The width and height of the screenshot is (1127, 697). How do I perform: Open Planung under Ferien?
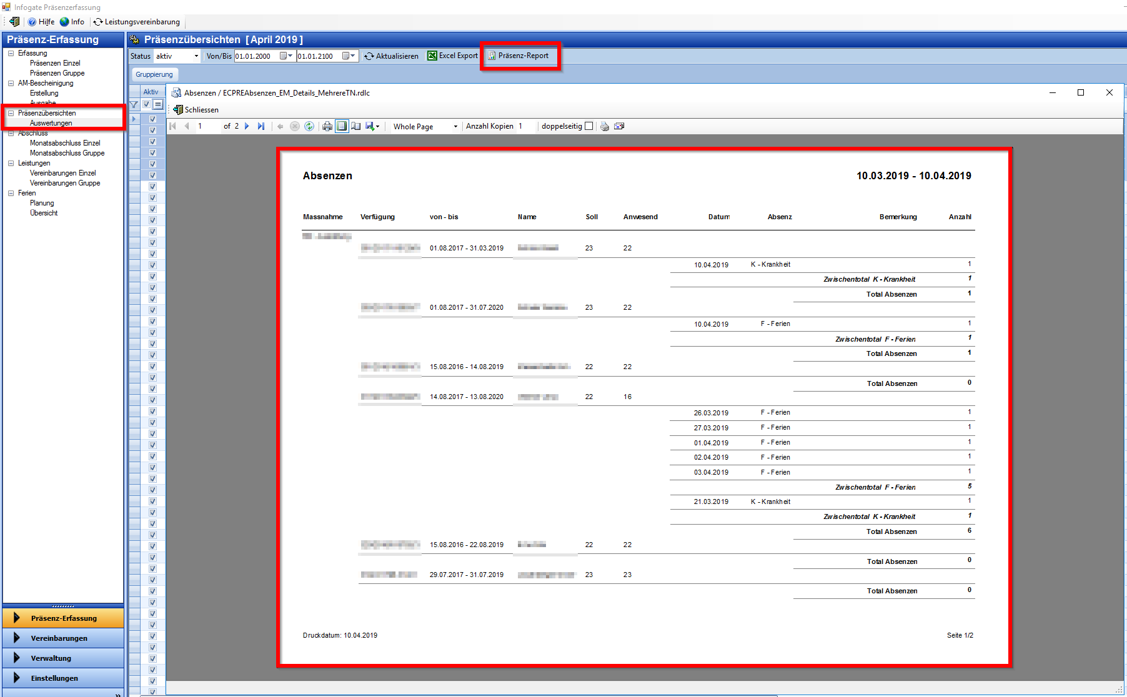pos(42,203)
